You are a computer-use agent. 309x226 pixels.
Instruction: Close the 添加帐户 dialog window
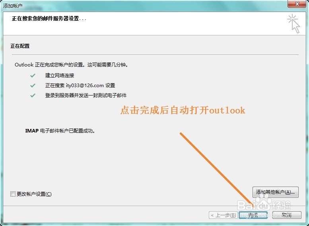[297, 4]
